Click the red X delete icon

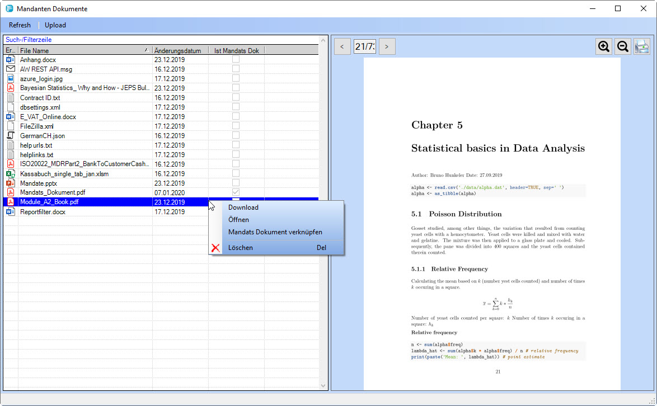[x=215, y=248]
